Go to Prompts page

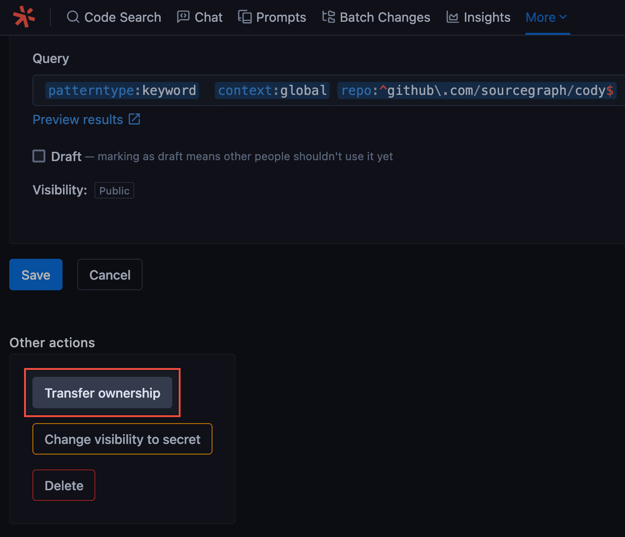272,17
